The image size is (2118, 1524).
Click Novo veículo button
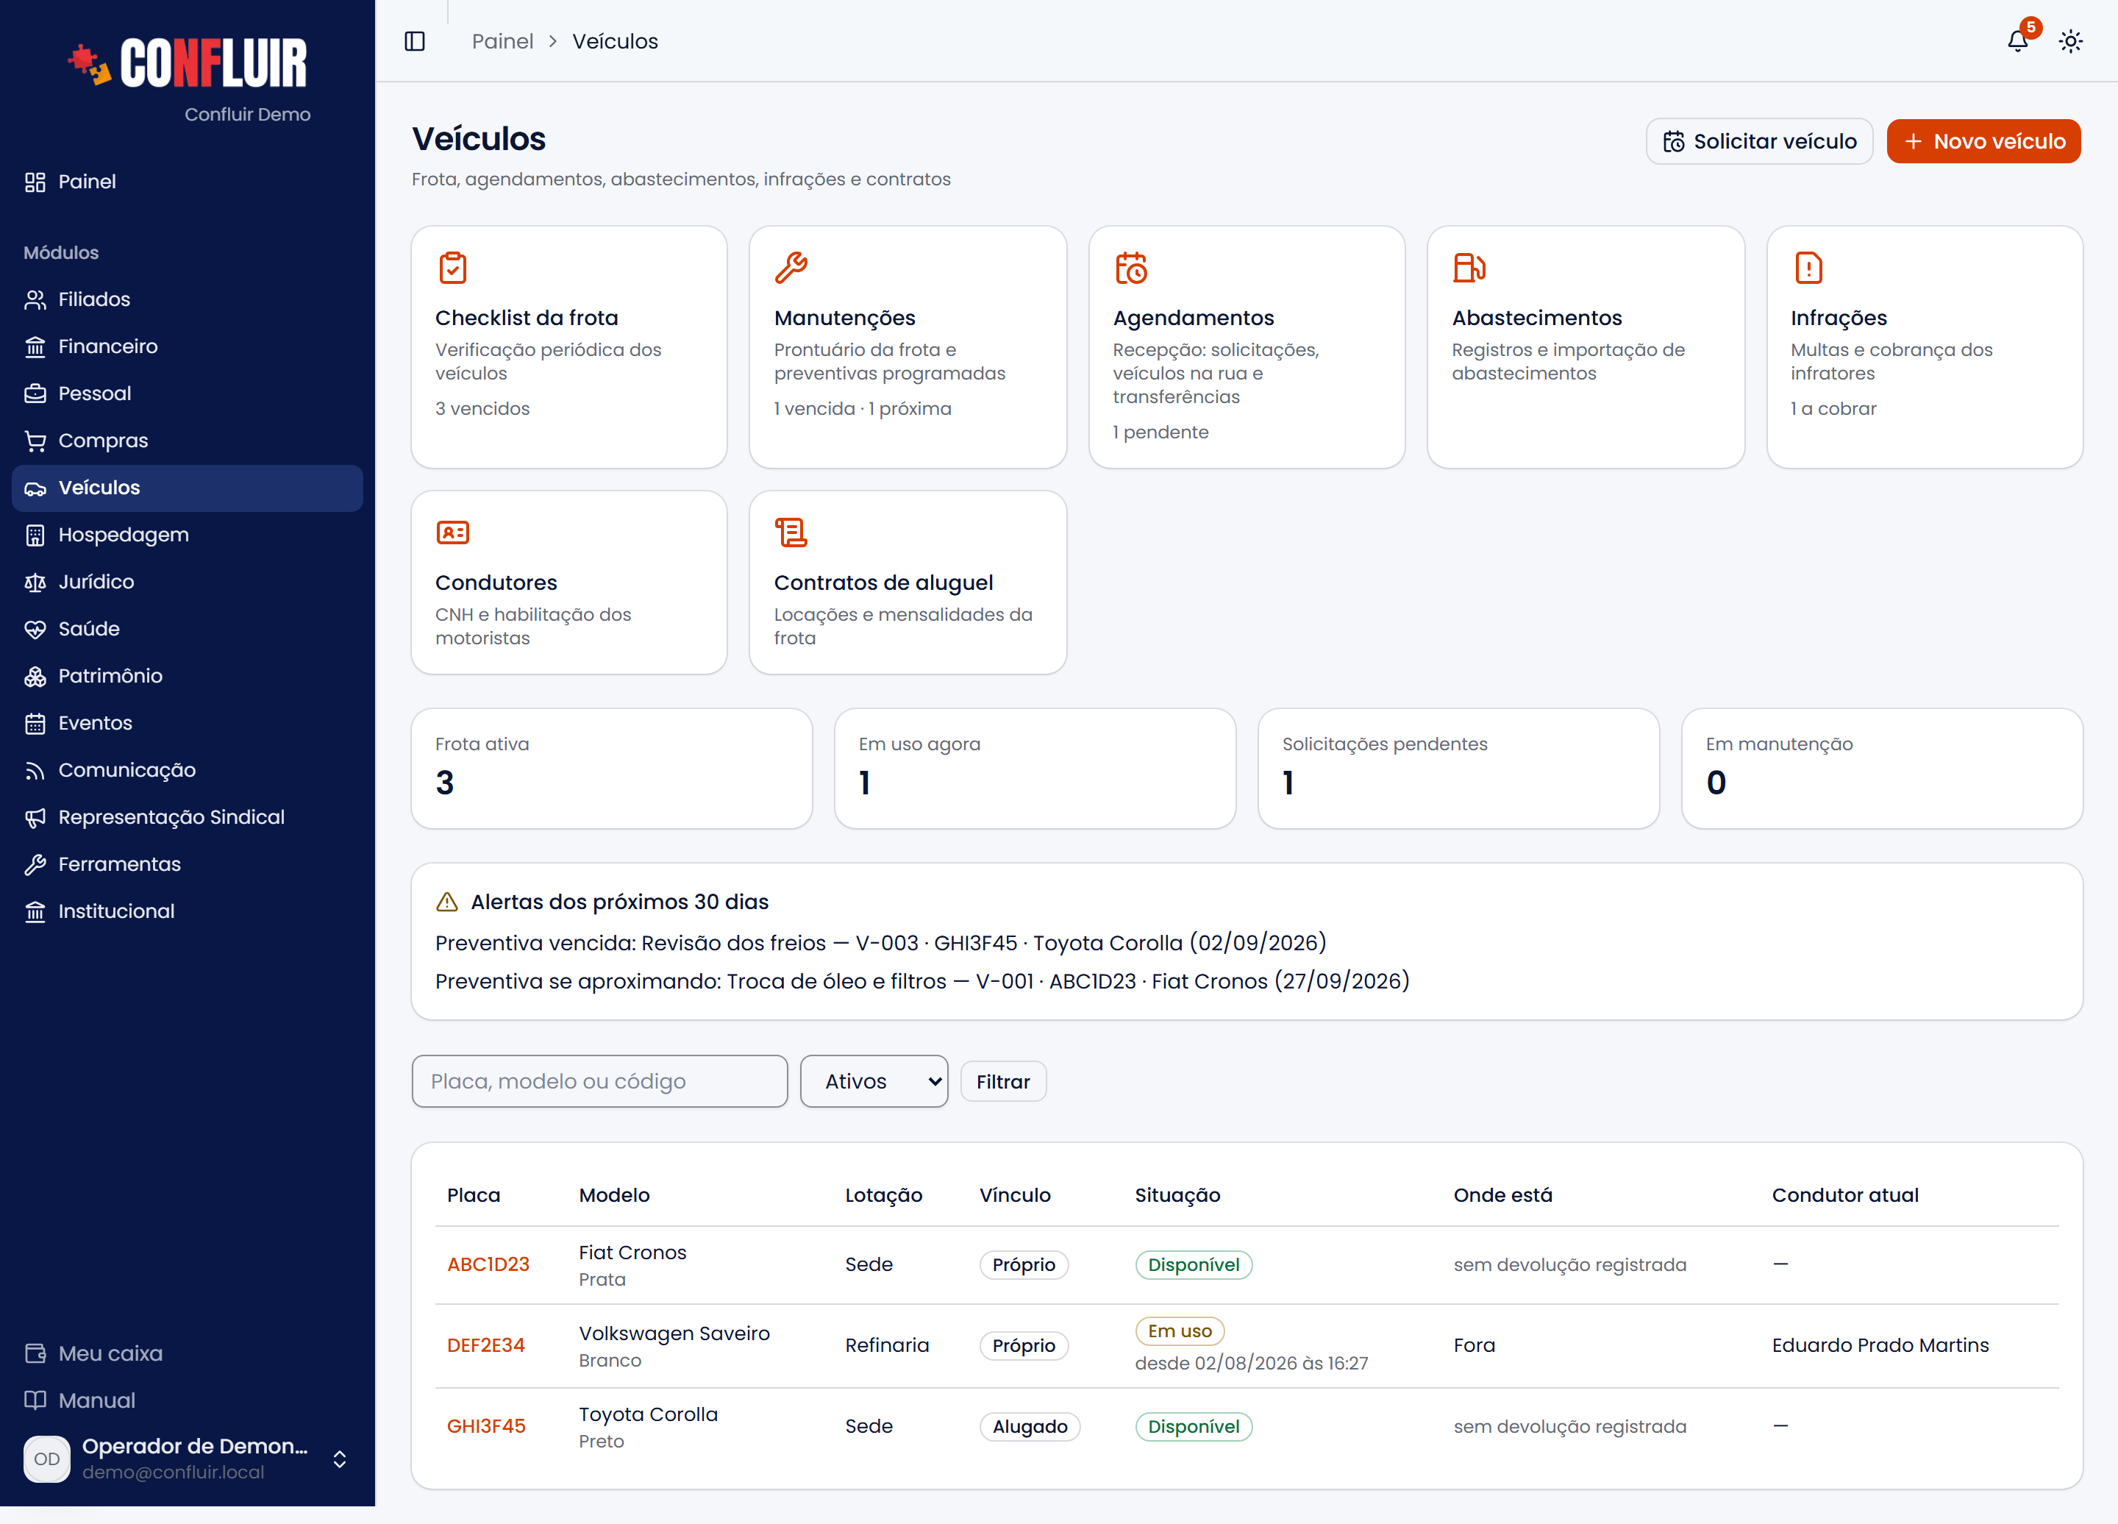(1983, 141)
